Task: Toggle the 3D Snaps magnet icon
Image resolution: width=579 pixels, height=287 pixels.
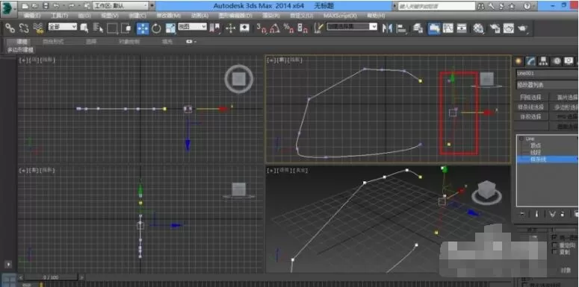Action: click(x=261, y=28)
